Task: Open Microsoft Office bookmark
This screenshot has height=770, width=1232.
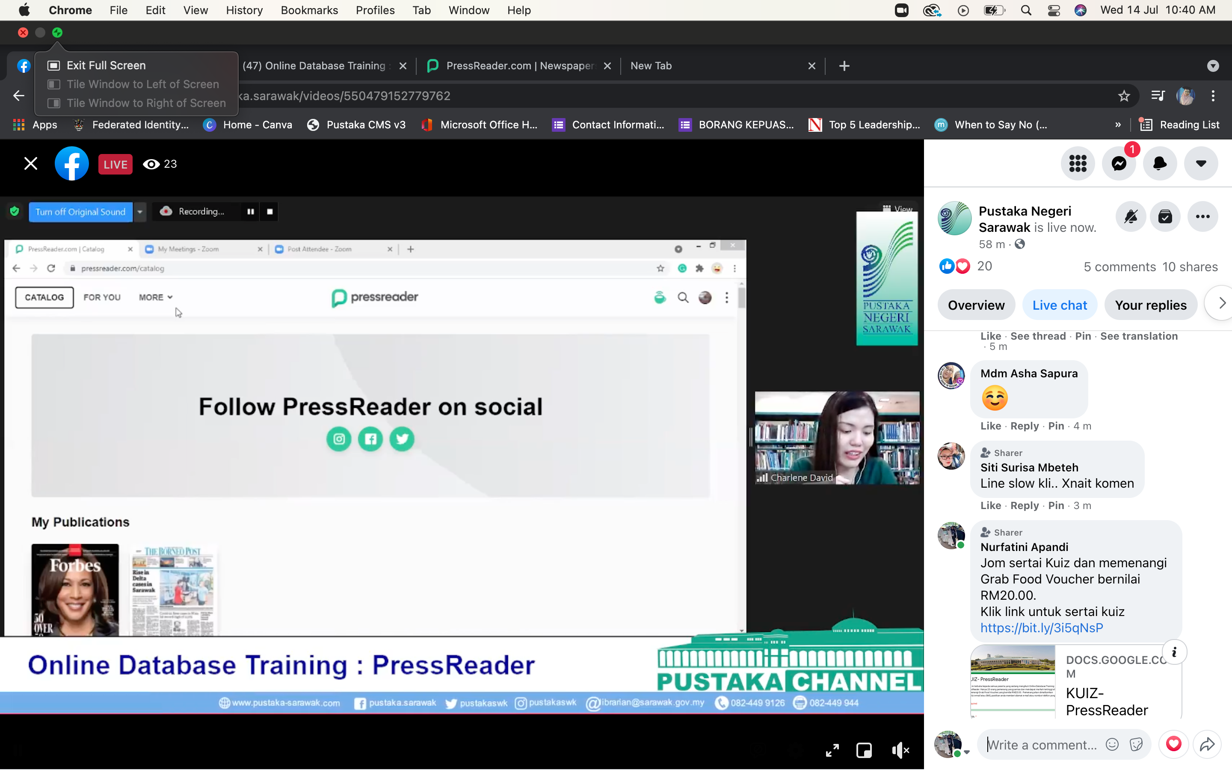Action: coord(480,125)
